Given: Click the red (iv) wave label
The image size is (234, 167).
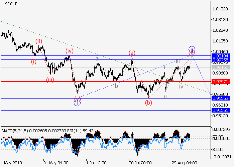Looking at the screenshot, I should pos(69,51).
